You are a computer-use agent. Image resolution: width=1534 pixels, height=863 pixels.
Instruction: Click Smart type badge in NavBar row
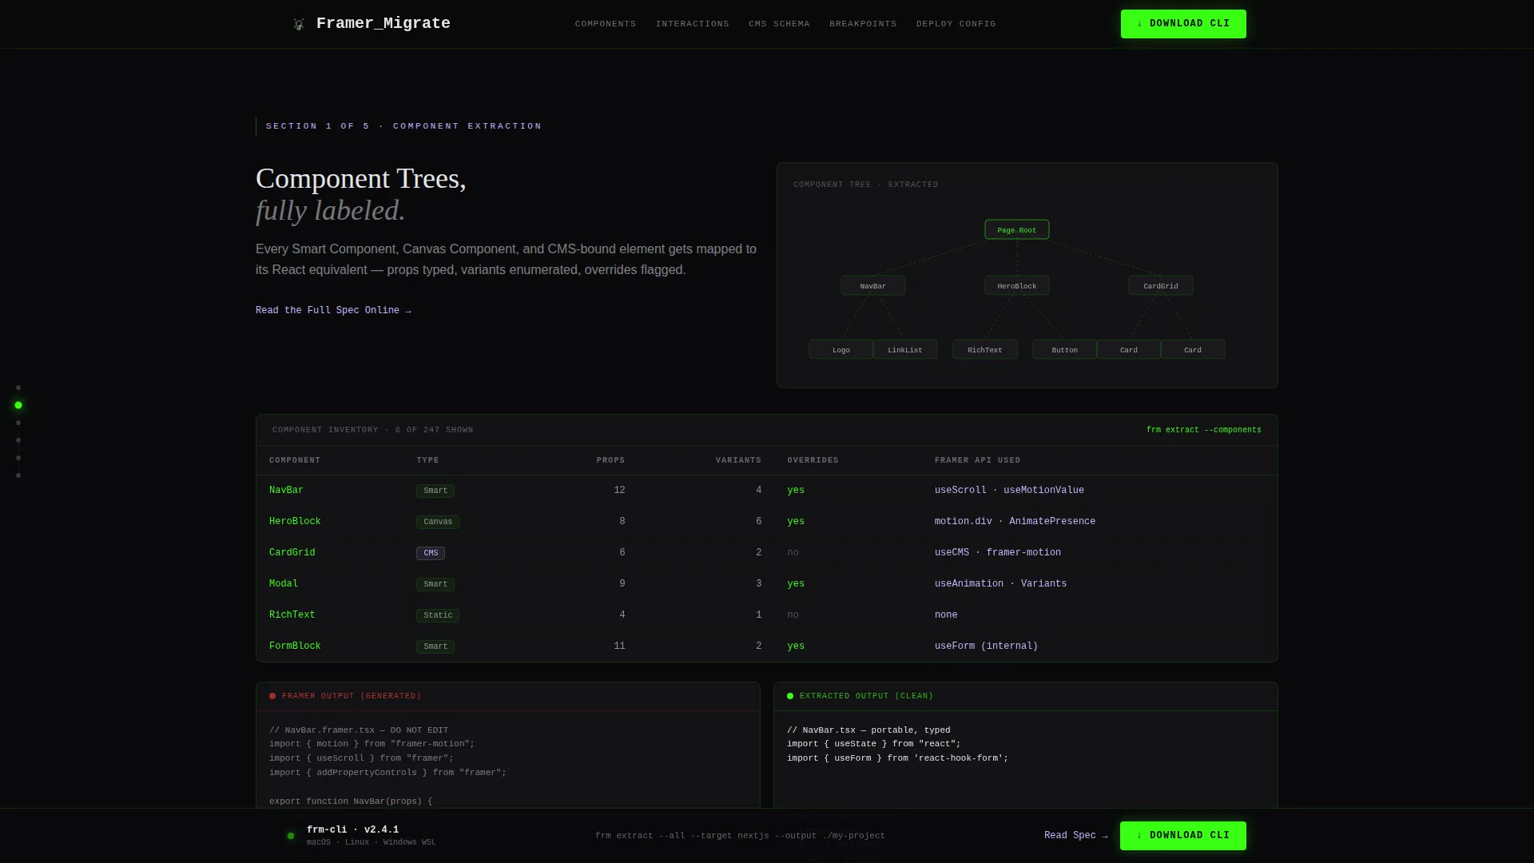coord(435,491)
